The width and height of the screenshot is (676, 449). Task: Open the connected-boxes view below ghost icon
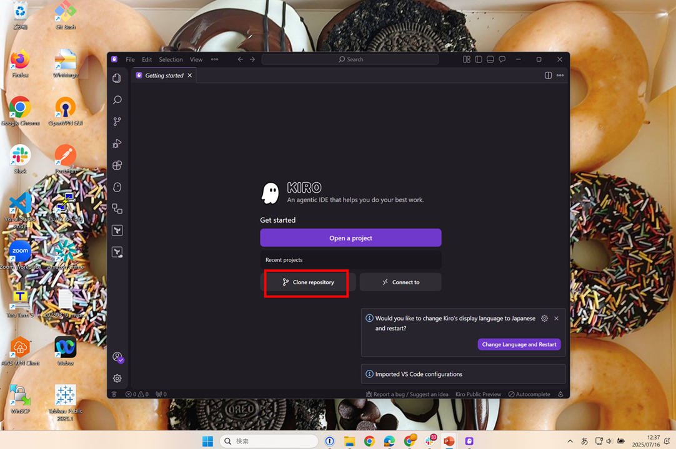pyautogui.click(x=117, y=209)
